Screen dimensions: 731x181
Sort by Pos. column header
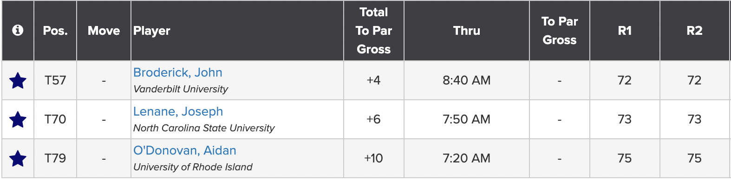click(x=55, y=31)
